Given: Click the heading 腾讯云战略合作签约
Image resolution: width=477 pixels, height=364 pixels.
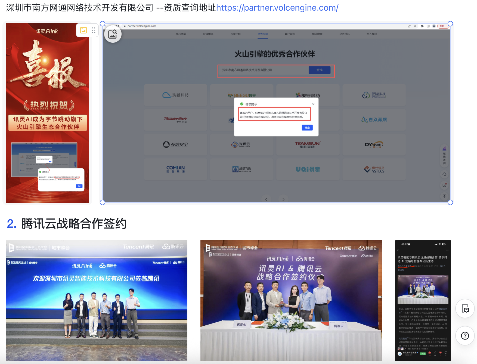Looking at the screenshot, I should point(74,224).
